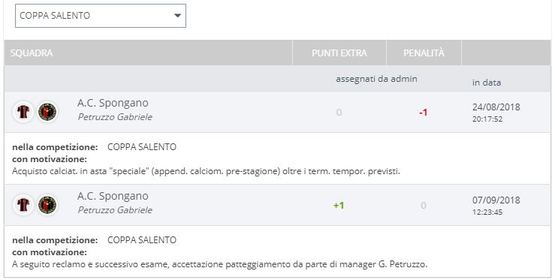Sort by the SQUADRA column header
The width and height of the screenshot is (555, 280).
point(32,53)
